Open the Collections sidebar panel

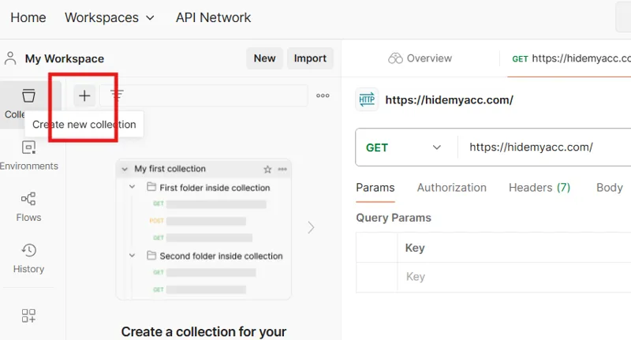click(x=28, y=102)
